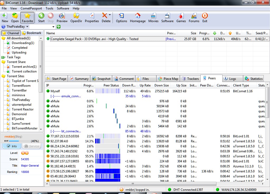Image resolution: width=270 pixels, height=194 pixels.
Task: Open the View menu
Action: click(13, 8)
